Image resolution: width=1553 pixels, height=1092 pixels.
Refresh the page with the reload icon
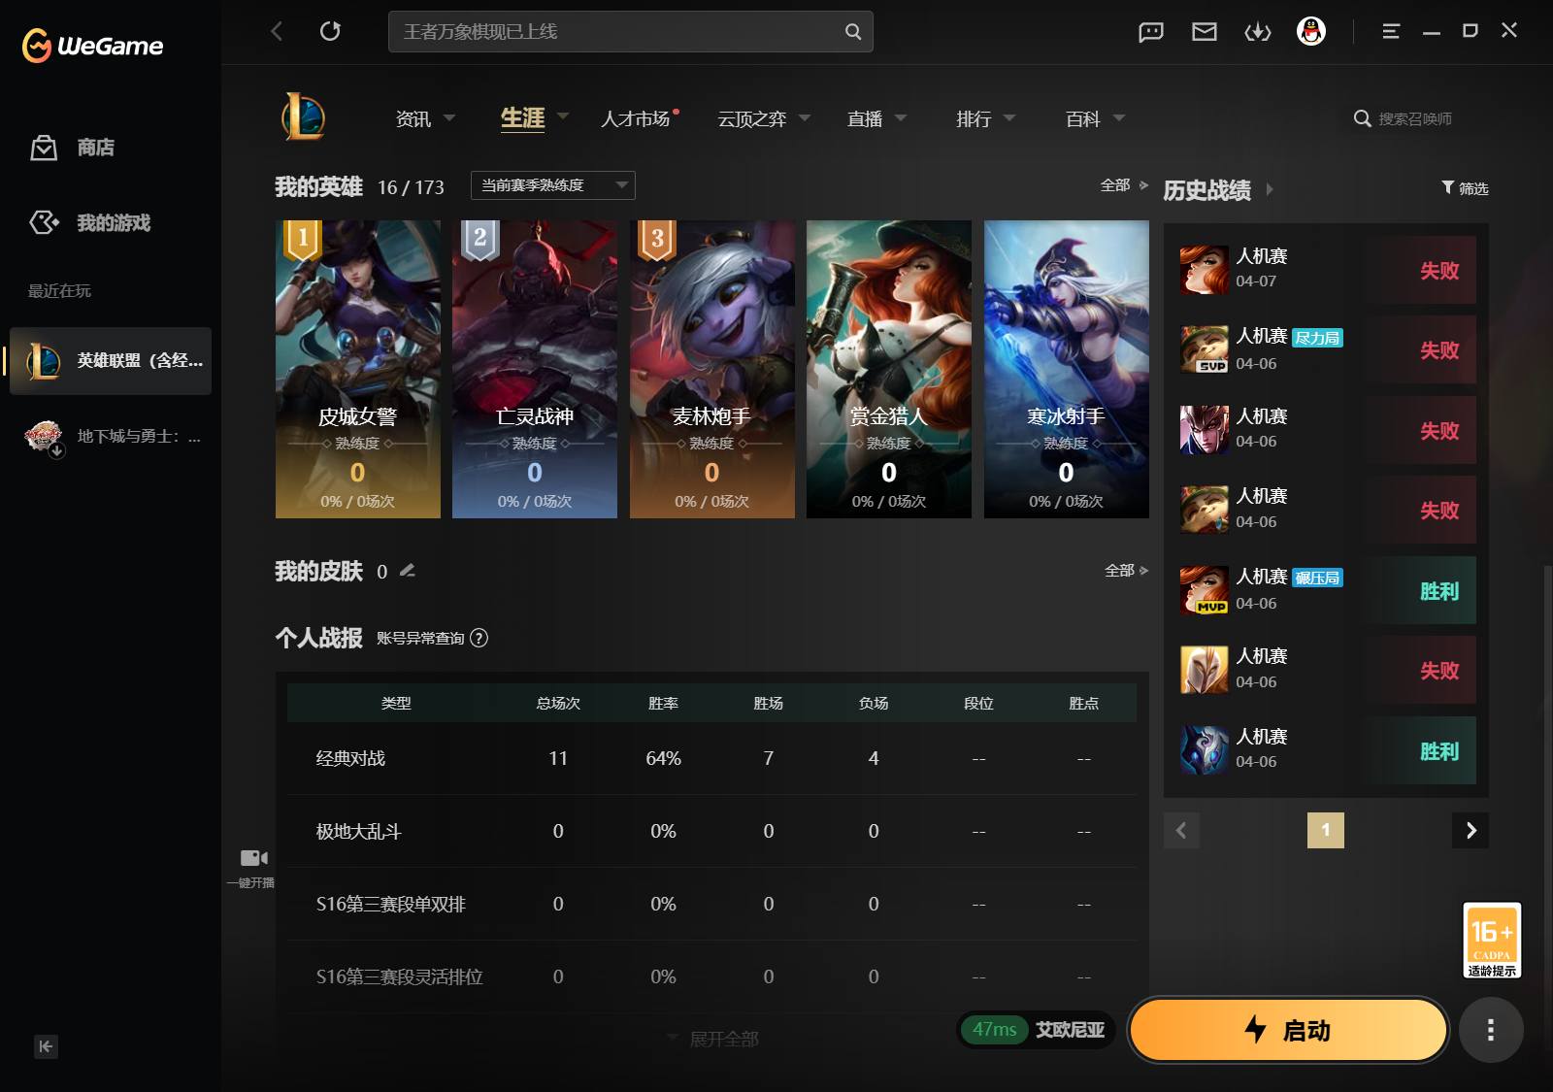[x=330, y=31]
